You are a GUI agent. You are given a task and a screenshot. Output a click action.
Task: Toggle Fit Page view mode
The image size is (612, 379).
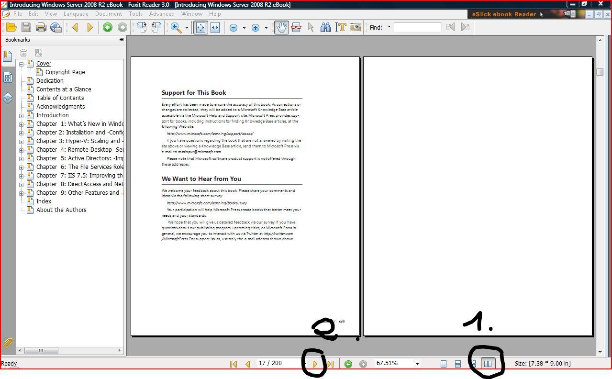(200, 27)
